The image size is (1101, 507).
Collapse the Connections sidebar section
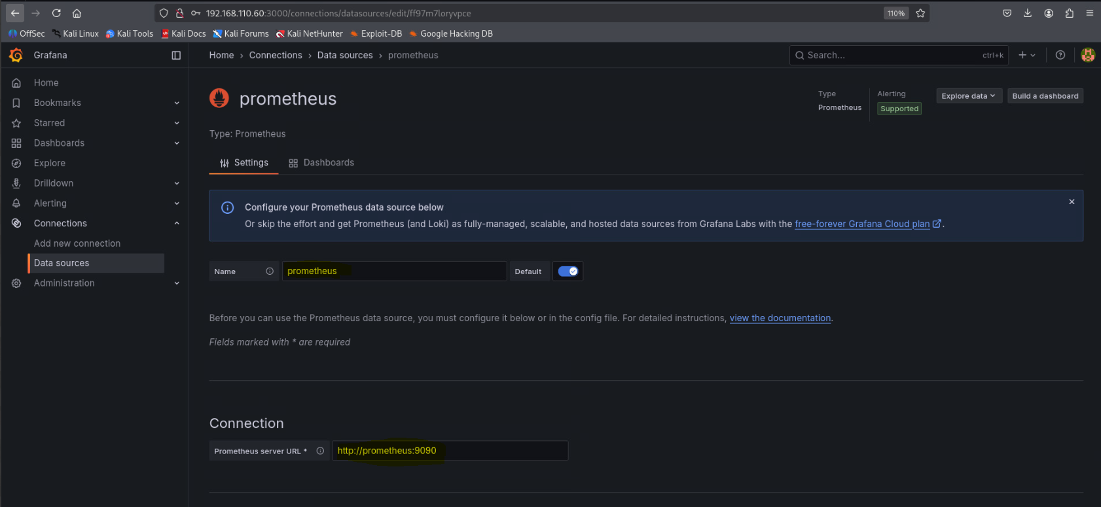(x=177, y=224)
